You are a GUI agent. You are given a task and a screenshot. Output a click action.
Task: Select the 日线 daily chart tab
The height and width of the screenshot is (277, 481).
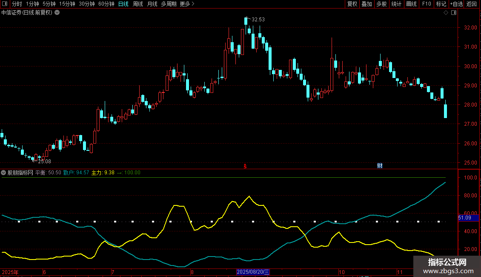[x=123, y=4]
